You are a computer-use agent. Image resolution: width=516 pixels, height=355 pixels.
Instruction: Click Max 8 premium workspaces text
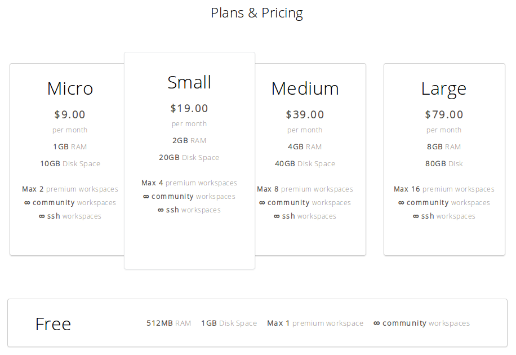tap(305, 189)
